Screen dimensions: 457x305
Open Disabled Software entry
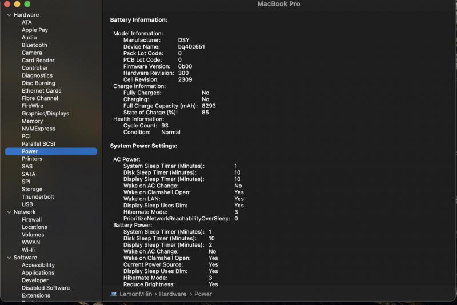pyautogui.click(x=46, y=288)
